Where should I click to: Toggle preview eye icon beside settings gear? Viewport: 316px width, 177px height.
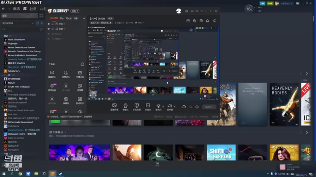(x=190, y=107)
